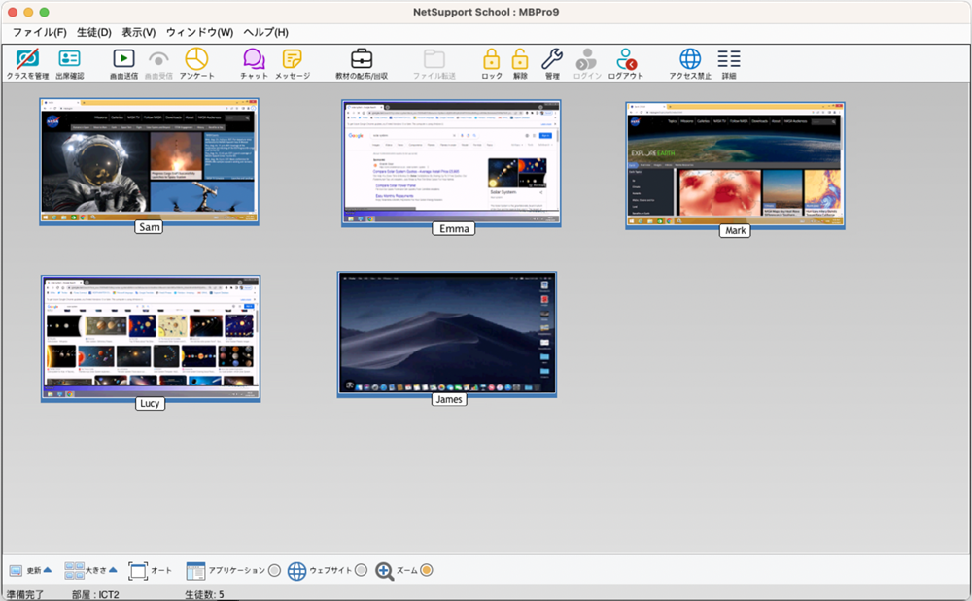Expand the 大きさ size arrow dropdown
Screen dimensions: 972x601
(x=113, y=570)
